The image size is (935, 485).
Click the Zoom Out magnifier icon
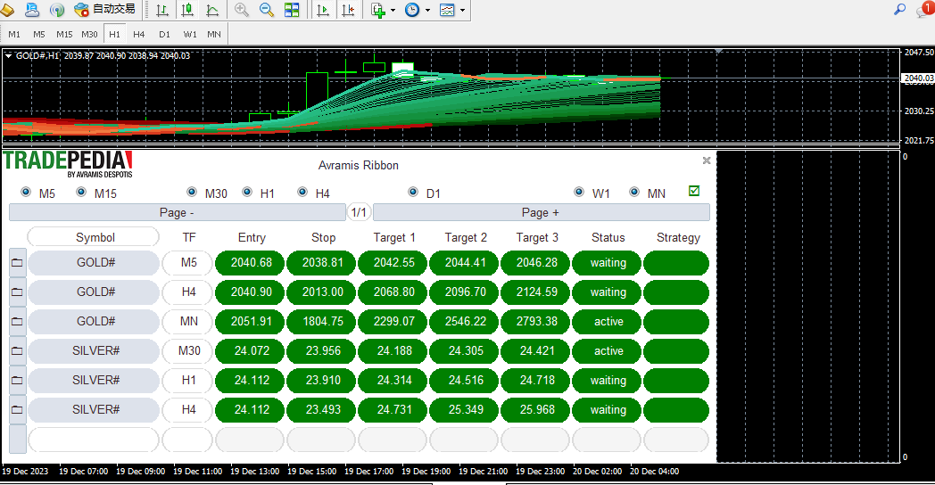266,10
